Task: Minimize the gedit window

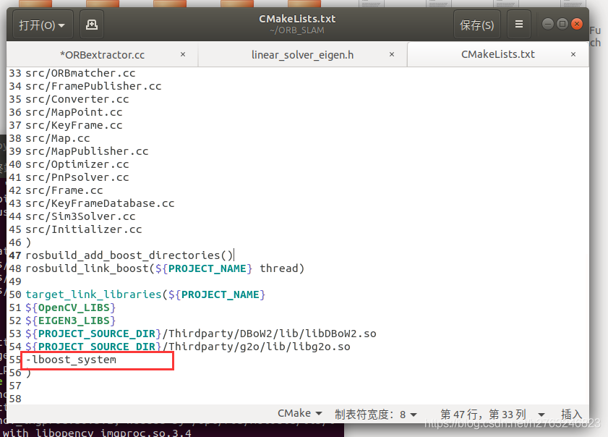Action: click(547, 24)
